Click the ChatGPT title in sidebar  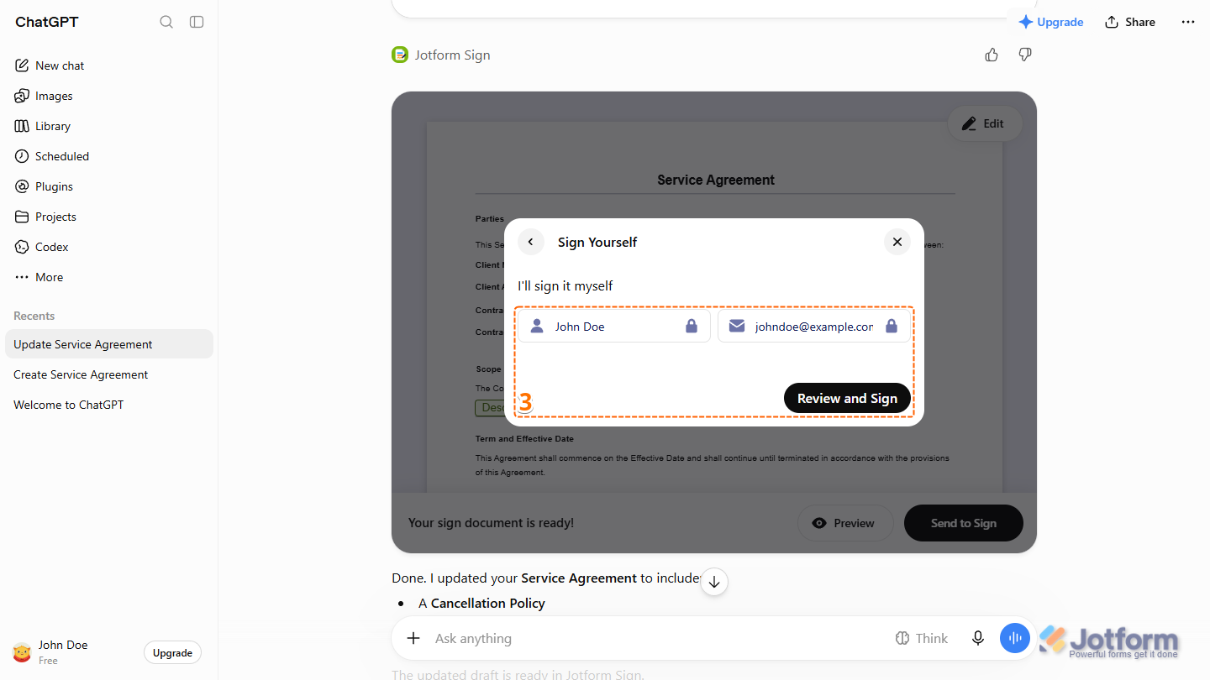point(47,22)
